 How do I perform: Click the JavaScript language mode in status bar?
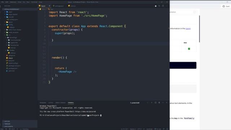[x=149, y=129]
